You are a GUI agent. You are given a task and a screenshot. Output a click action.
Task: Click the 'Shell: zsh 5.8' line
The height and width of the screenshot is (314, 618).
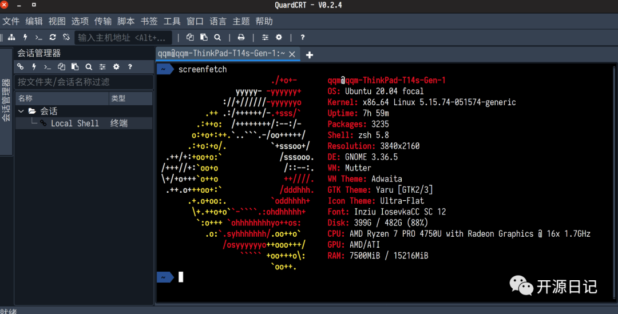coord(358,135)
